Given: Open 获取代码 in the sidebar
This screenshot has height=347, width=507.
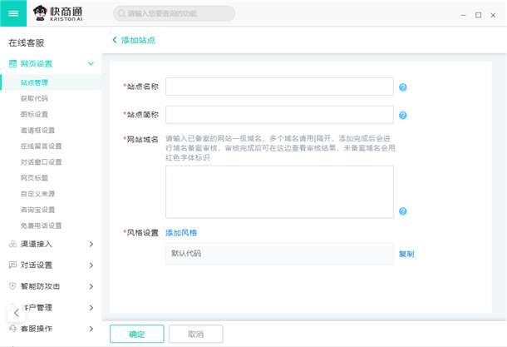Looking at the screenshot, I should tap(34, 98).
